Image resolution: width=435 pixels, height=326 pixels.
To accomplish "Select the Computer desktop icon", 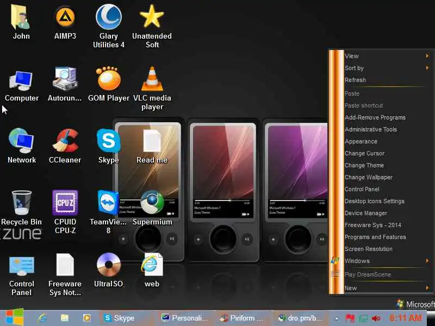I will pos(21,80).
